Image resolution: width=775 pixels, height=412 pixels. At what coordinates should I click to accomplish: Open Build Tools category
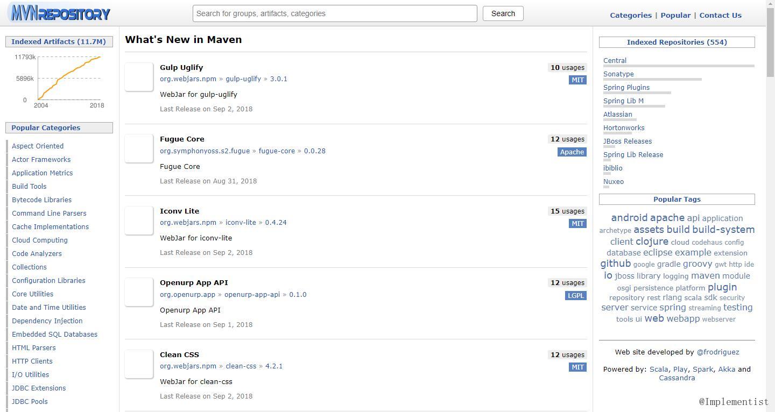[x=29, y=186]
